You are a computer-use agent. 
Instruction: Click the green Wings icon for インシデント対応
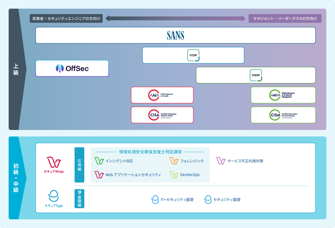point(99,161)
